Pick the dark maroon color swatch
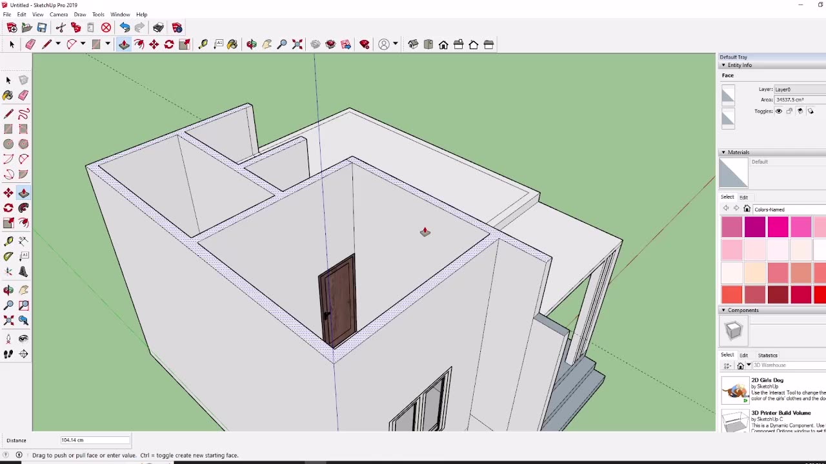 point(778,295)
